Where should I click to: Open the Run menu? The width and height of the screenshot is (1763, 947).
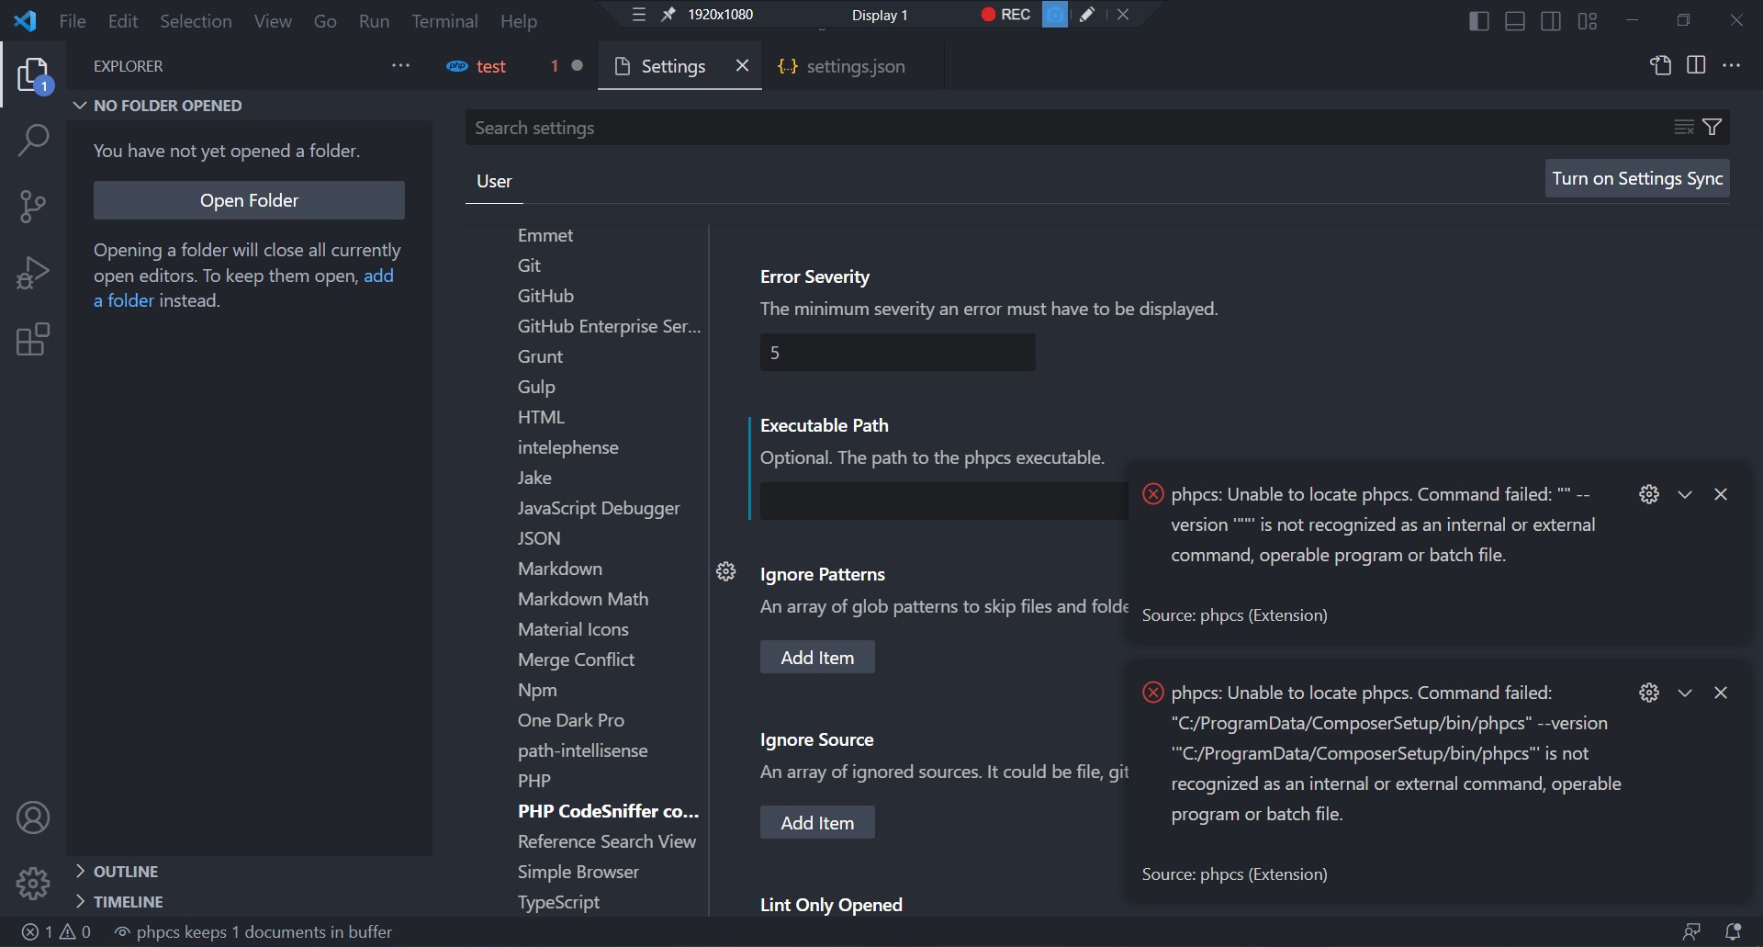pos(374,21)
